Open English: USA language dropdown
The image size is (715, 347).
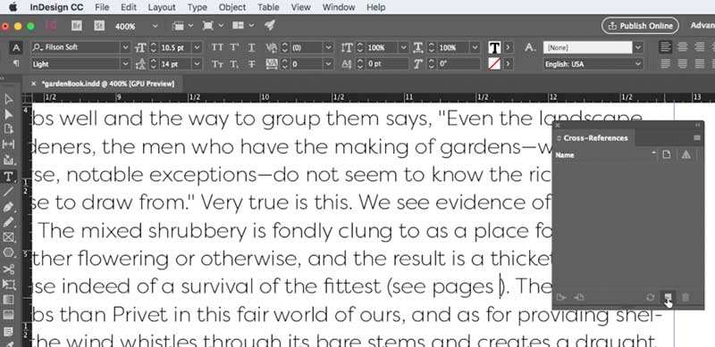click(x=638, y=64)
